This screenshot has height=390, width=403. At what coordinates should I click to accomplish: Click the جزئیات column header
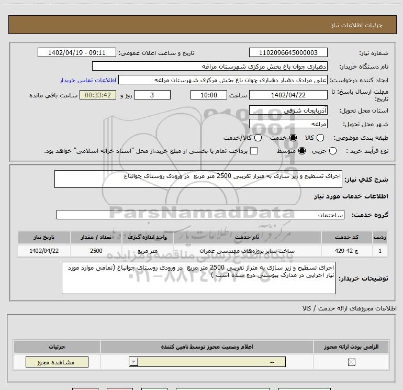(x=57, y=347)
